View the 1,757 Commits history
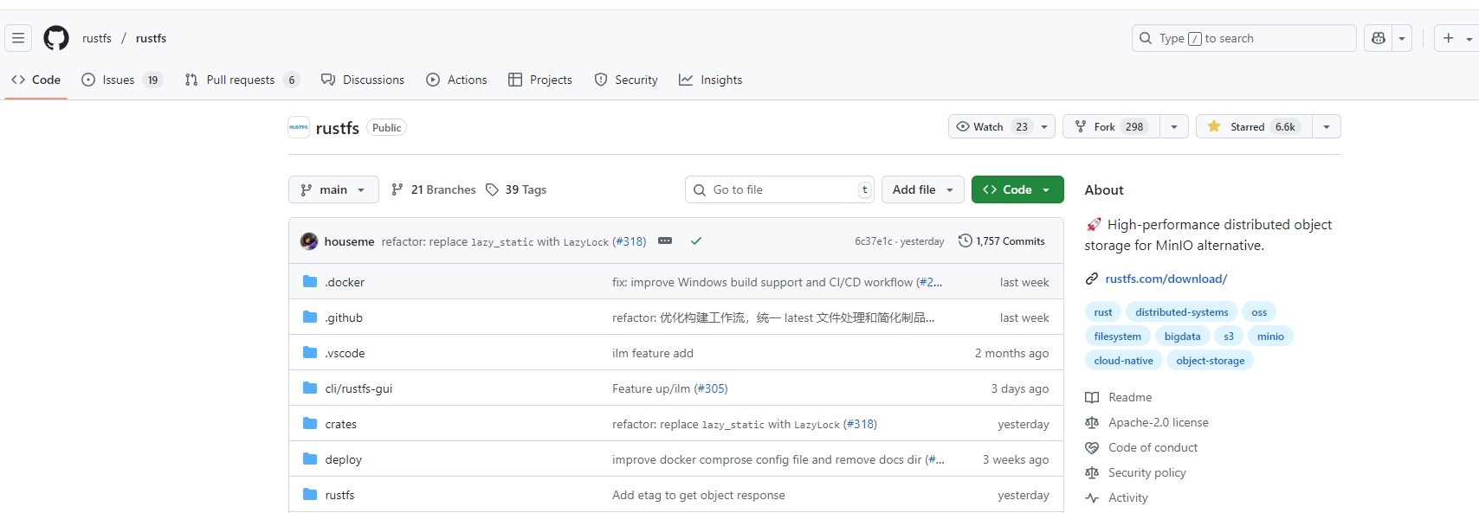This screenshot has width=1479, height=513. tap(1002, 241)
